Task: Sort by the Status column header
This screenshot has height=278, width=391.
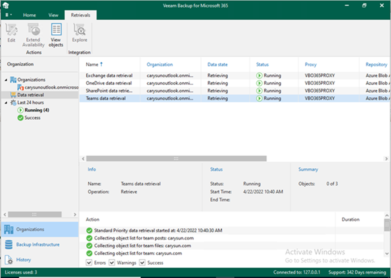Action: coord(263,65)
